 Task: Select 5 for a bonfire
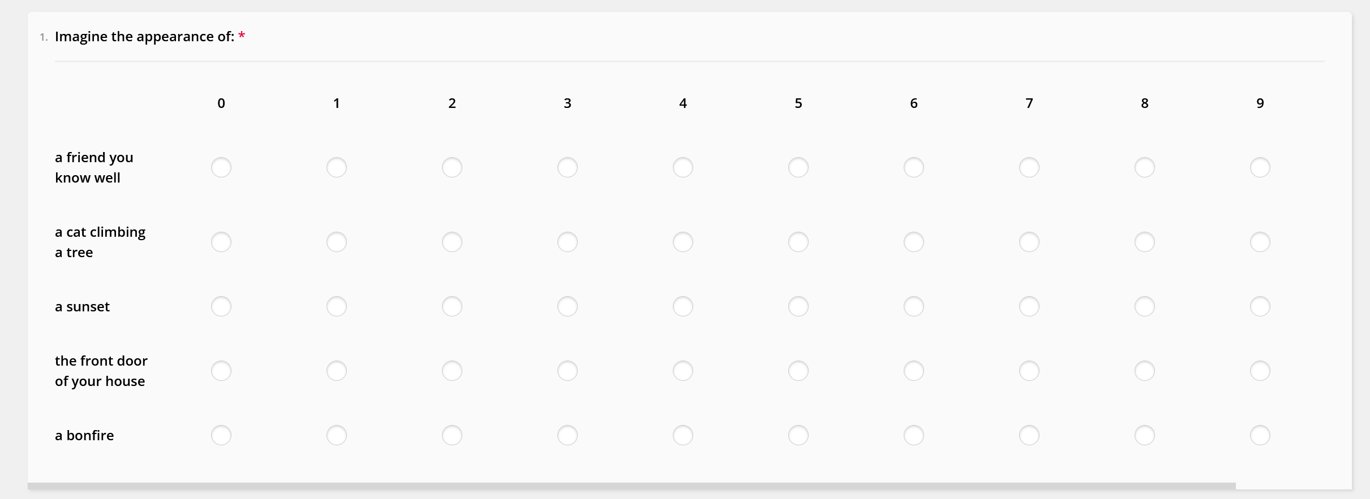798,435
